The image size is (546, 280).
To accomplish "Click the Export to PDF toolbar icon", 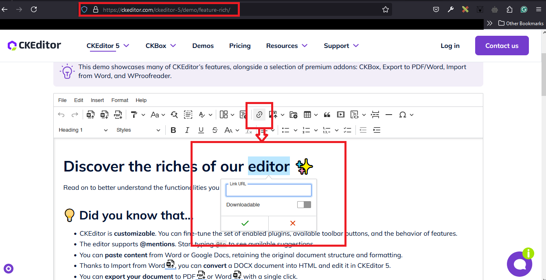I will (118, 115).
